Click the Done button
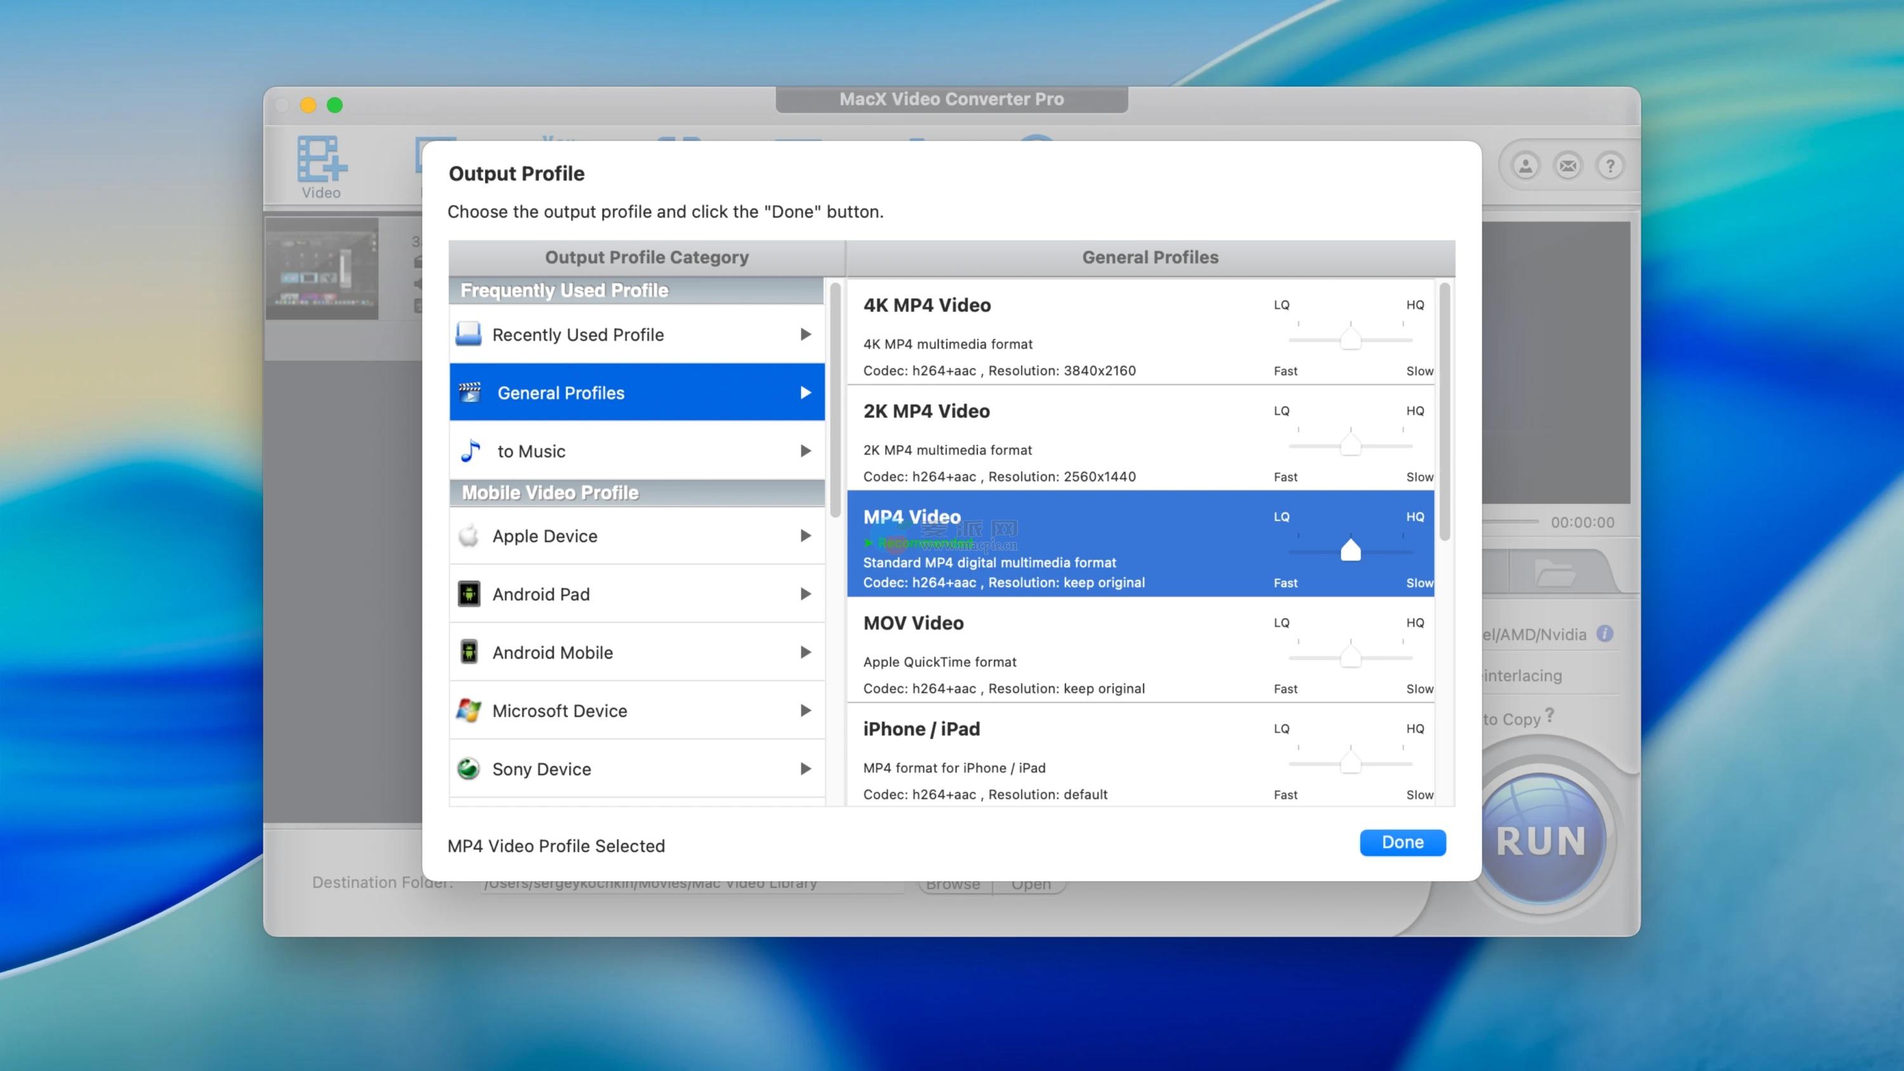Image resolution: width=1904 pixels, height=1071 pixels. pyautogui.click(x=1402, y=842)
